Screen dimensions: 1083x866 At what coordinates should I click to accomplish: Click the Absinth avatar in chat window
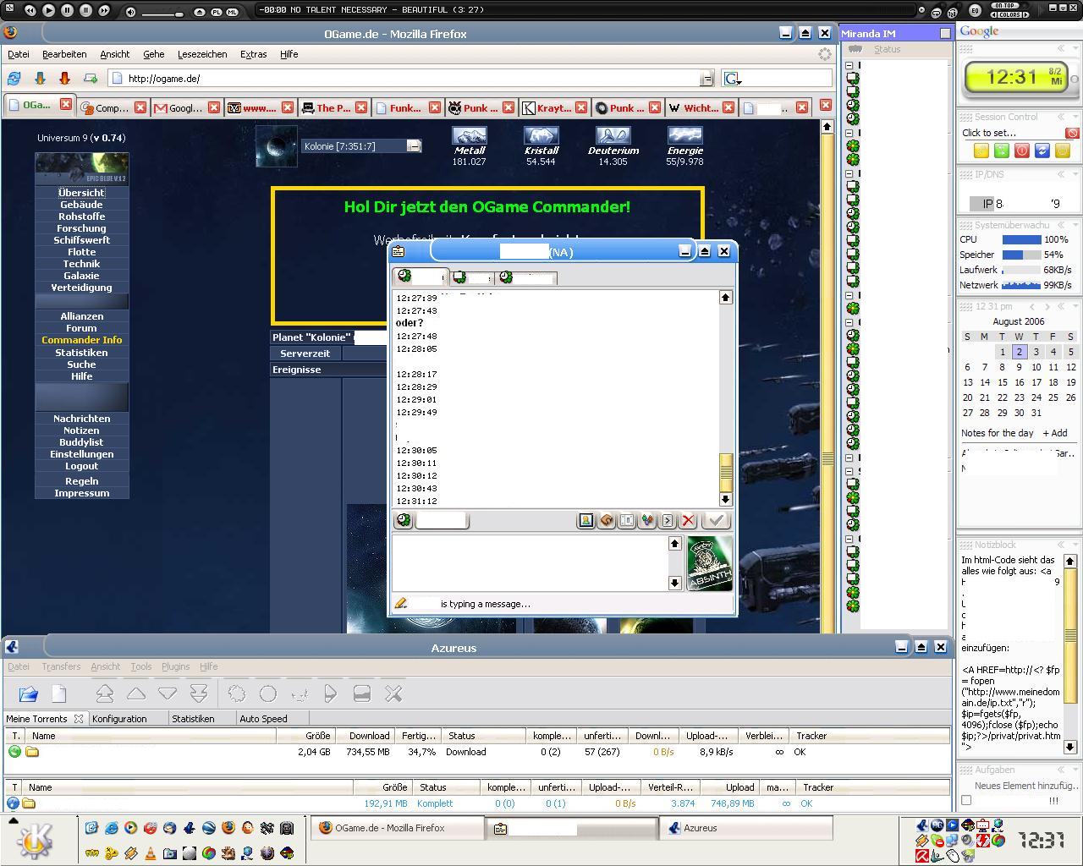(x=710, y=563)
